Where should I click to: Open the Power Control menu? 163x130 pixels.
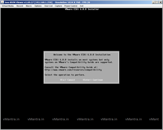click(71, 6)
